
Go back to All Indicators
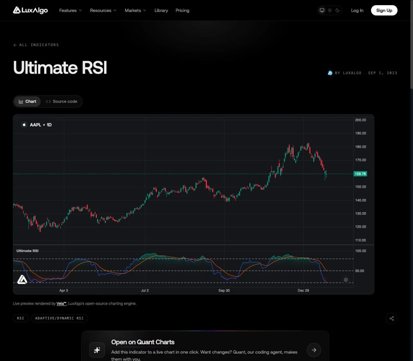[x=36, y=45]
